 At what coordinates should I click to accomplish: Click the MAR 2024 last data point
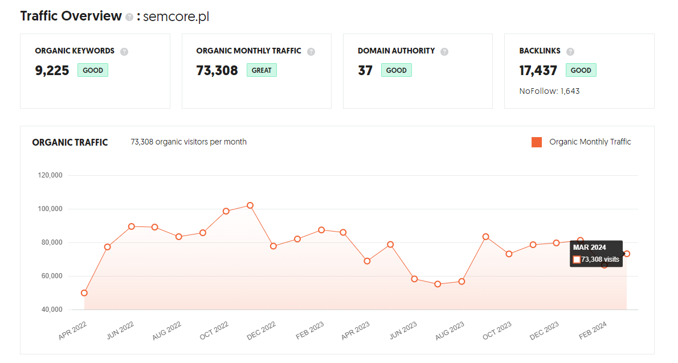pyautogui.click(x=627, y=254)
